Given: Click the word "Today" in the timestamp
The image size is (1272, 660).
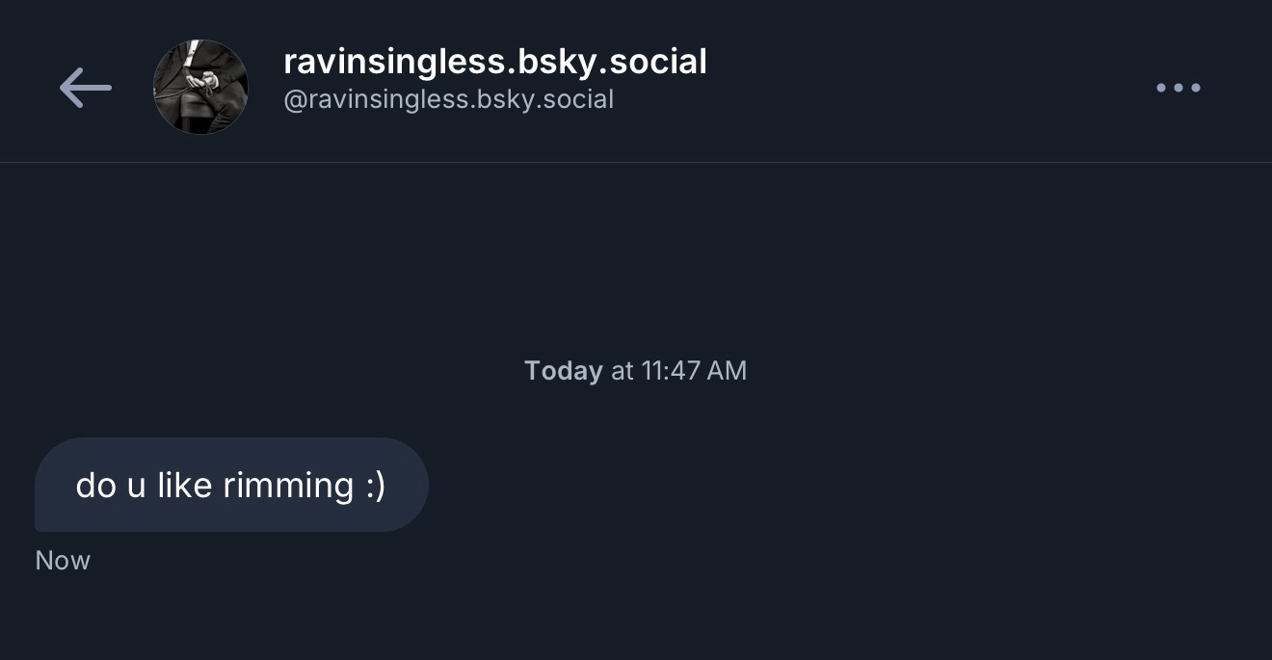Looking at the screenshot, I should (x=564, y=371).
